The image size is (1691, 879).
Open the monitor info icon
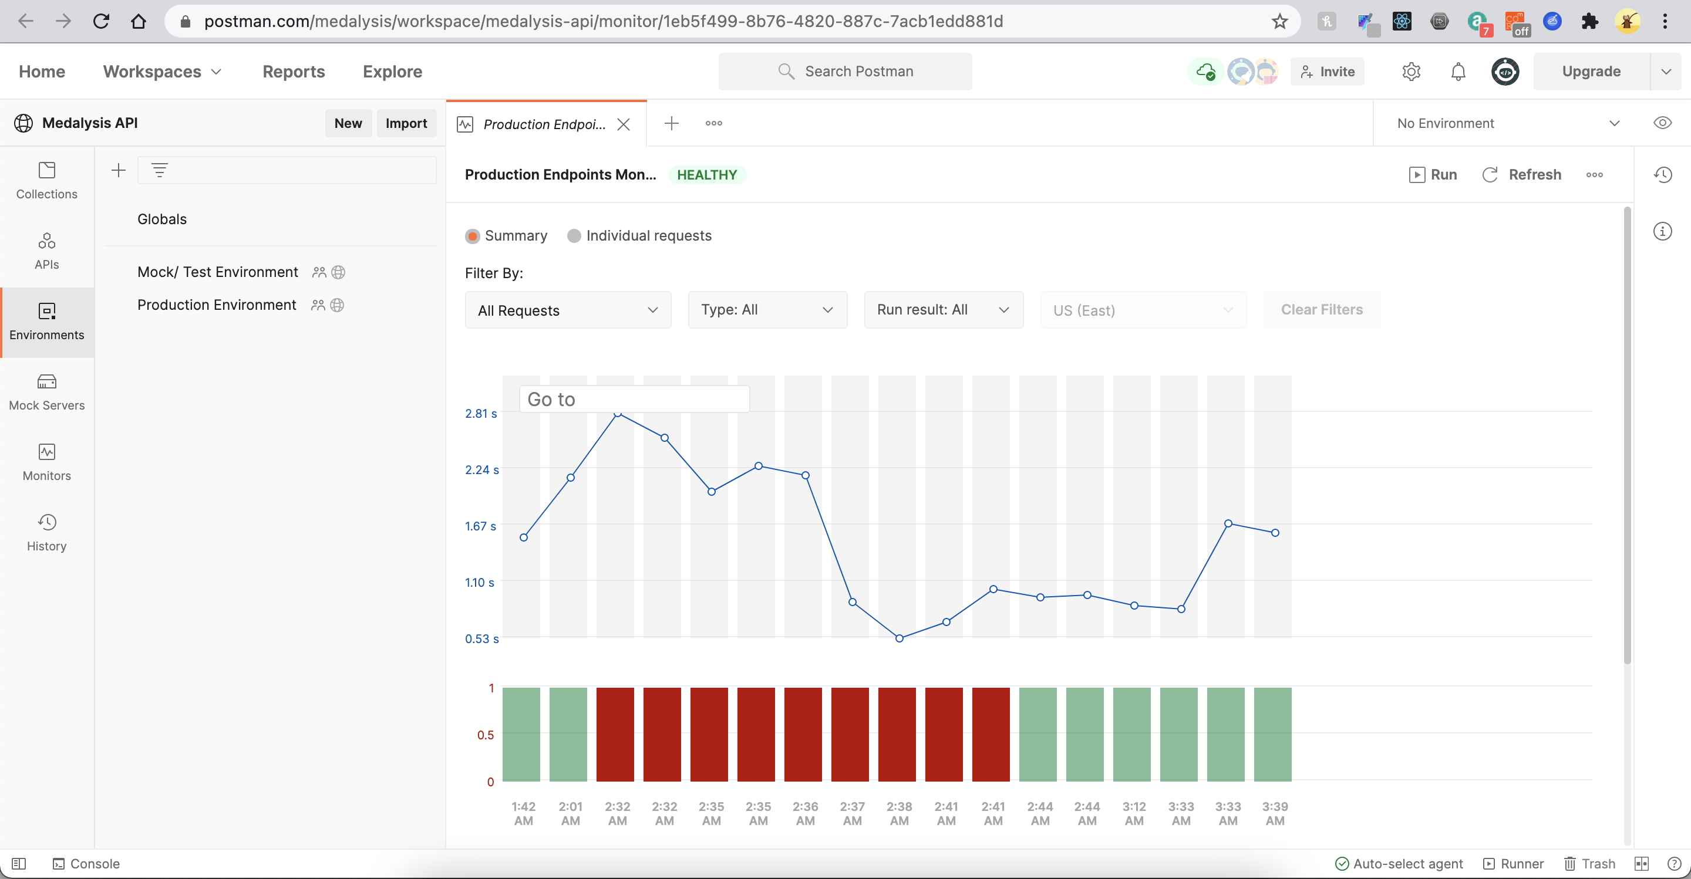point(1662,231)
